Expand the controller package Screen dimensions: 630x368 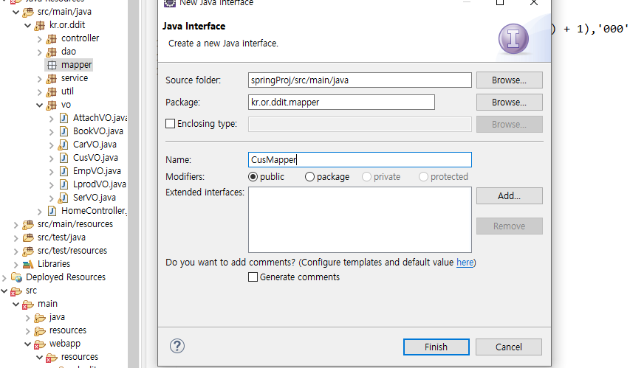point(39,39)
